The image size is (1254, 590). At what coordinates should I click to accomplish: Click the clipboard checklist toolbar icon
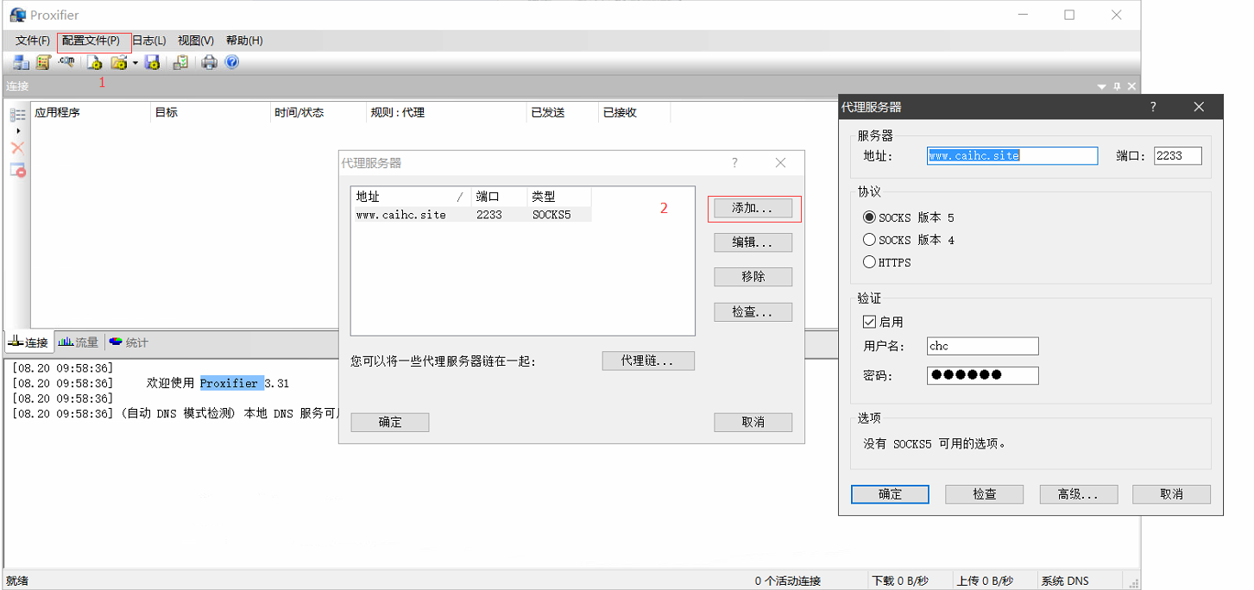[180, 62]
